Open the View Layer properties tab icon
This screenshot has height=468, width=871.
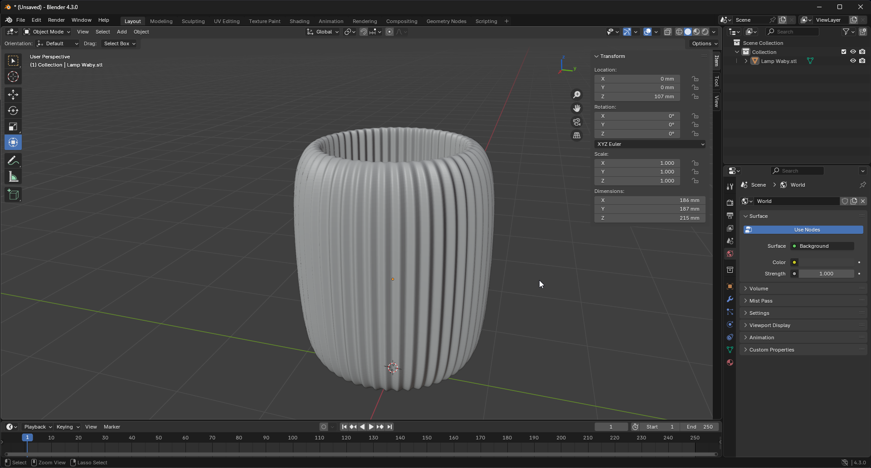730,228
